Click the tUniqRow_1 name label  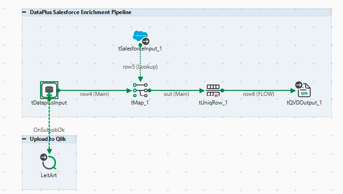click(213, 103)
